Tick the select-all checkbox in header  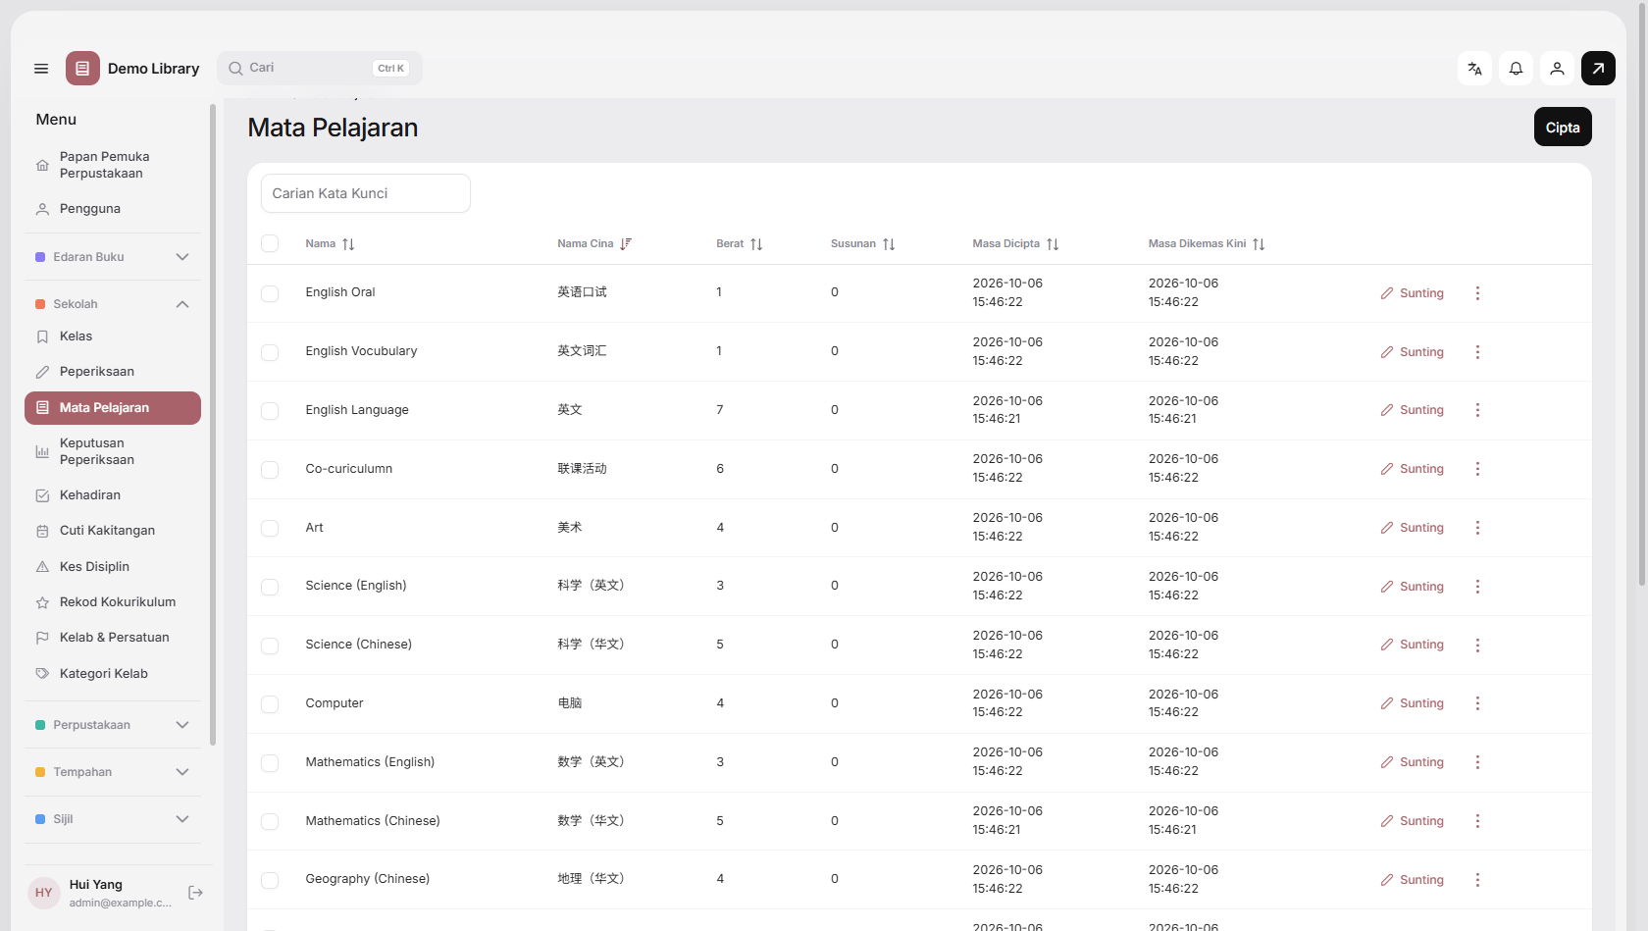[270, 243]
